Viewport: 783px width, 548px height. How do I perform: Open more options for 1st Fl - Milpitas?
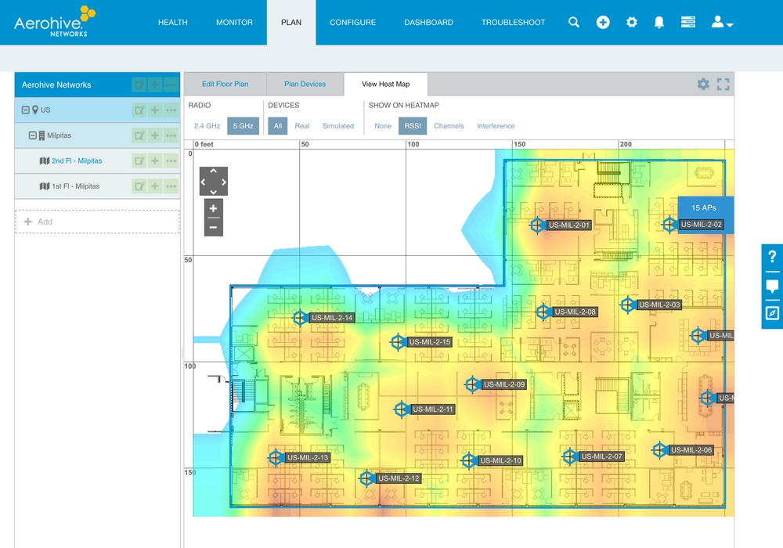tap(171, 186)
